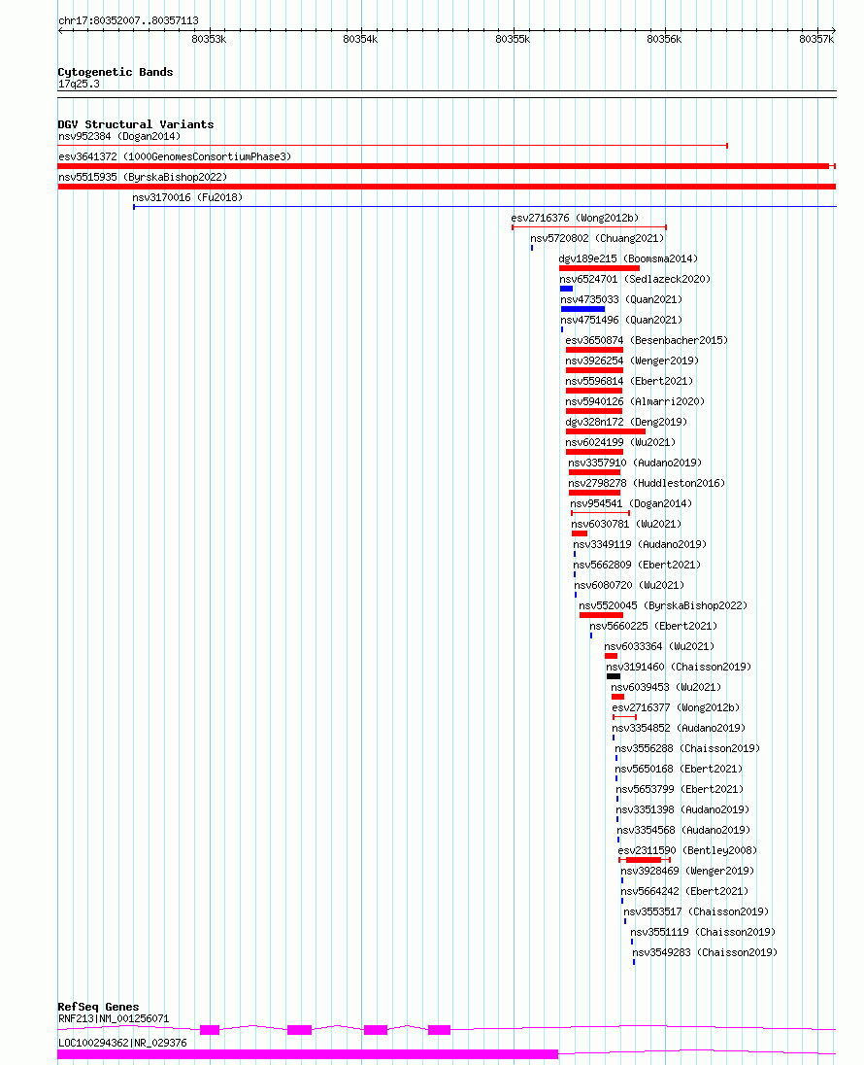Image resolution: width=864 pixels, height=1065 pixels.
Task: Select the nsv3357910 (Audano2019) variant
Action: pyautogui.click(x=635, y=463)
